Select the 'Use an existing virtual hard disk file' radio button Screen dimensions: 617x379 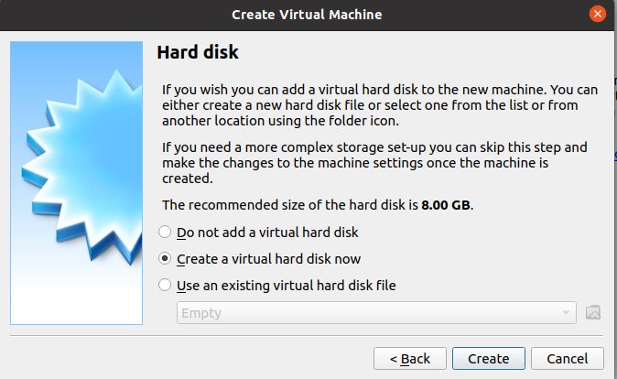click(x=165, y=285)
